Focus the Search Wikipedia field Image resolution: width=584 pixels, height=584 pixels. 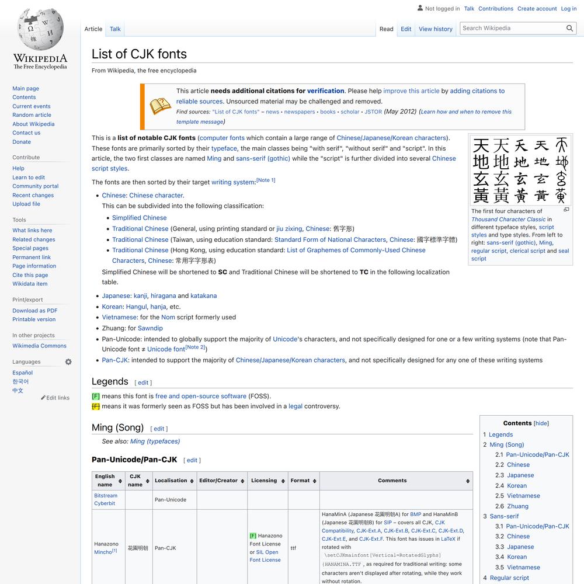click(x=513, y=28)
